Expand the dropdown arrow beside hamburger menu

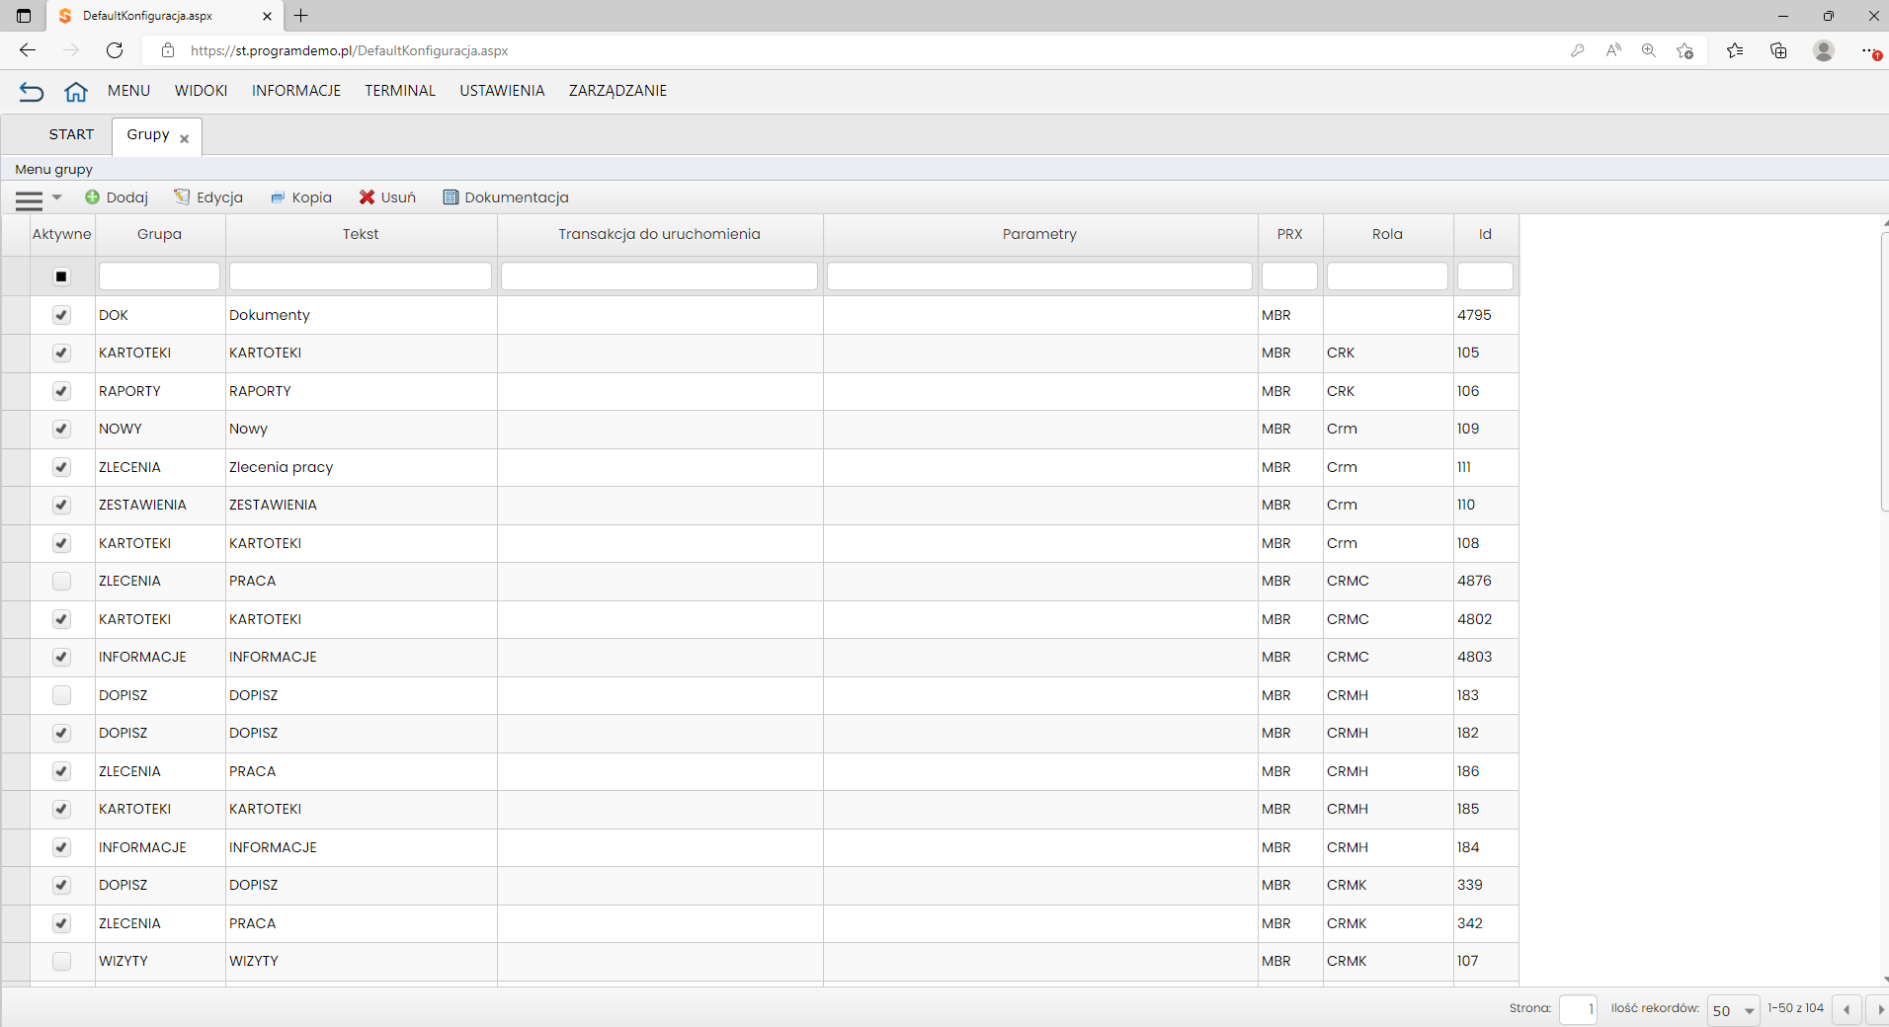coord(57,197)
